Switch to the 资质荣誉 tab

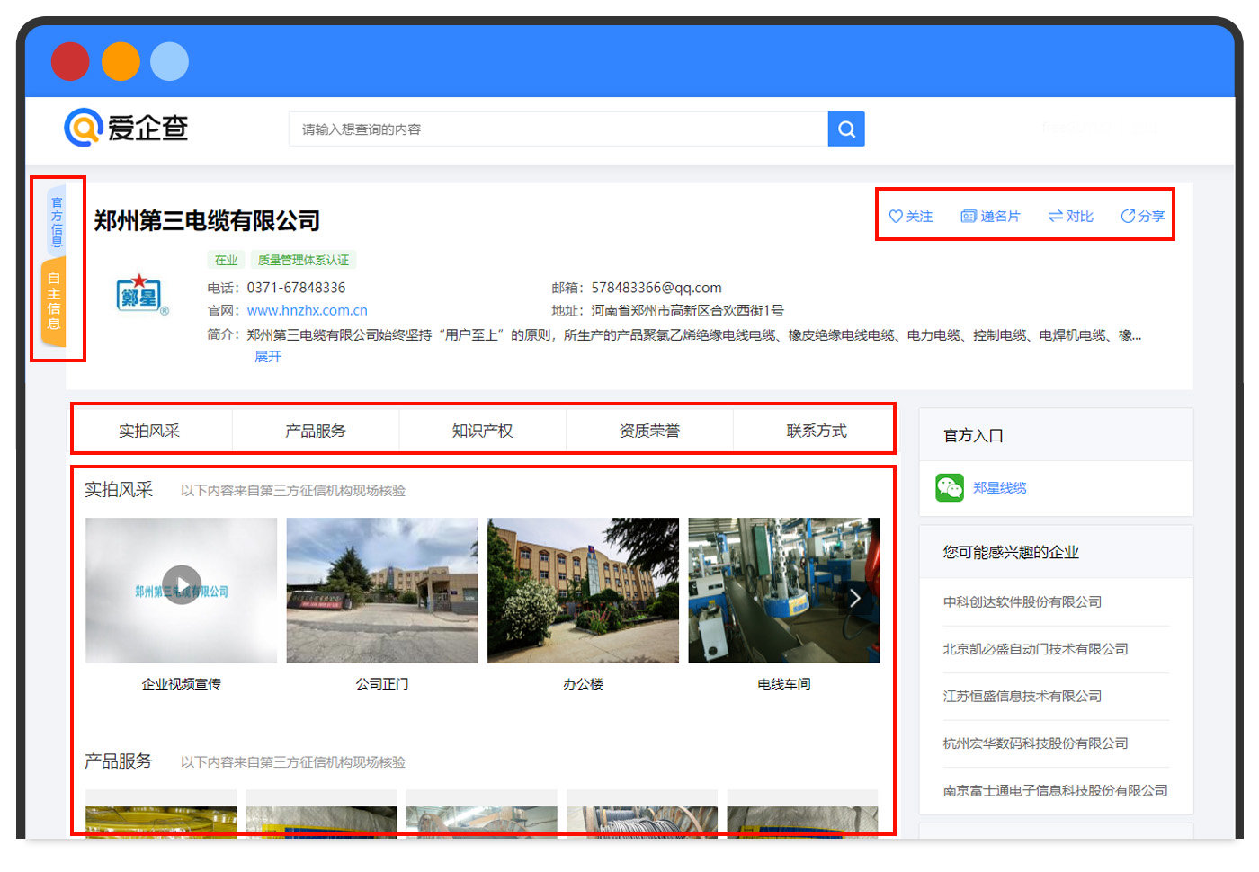pos(649,431)
